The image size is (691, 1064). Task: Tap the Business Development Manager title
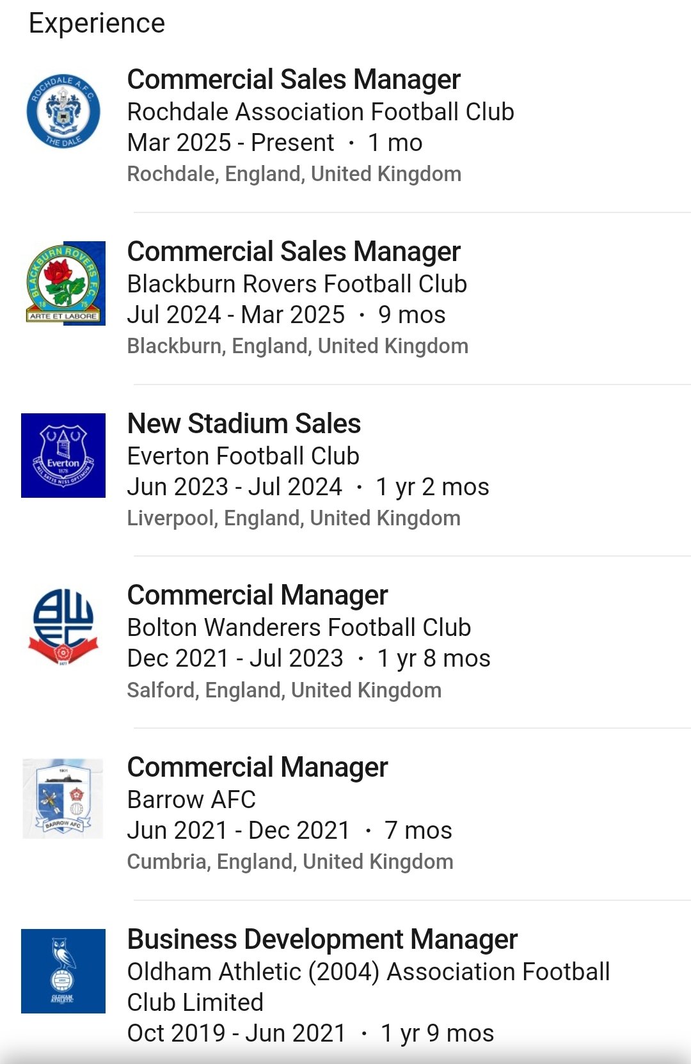point(322,939)
